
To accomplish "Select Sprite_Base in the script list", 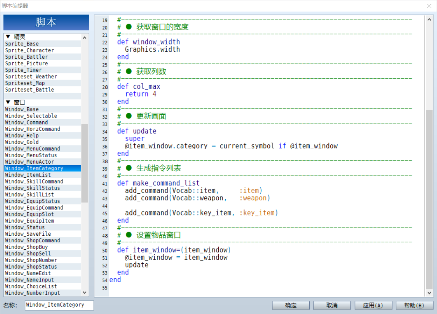I will (43, 44).
